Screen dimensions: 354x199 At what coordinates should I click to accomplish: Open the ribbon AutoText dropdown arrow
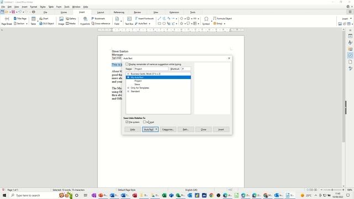(x=149, y=24)
